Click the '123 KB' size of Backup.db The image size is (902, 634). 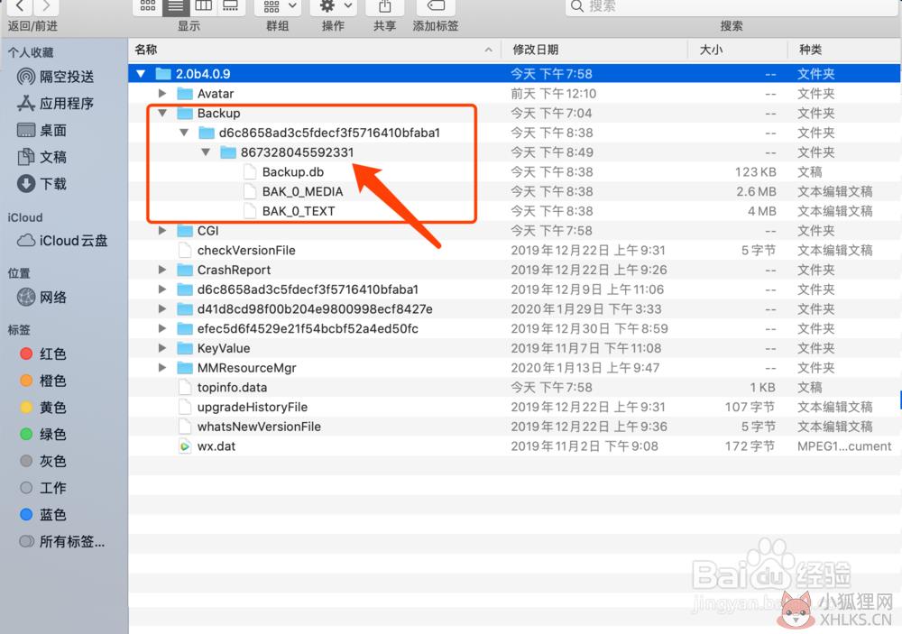755,172
